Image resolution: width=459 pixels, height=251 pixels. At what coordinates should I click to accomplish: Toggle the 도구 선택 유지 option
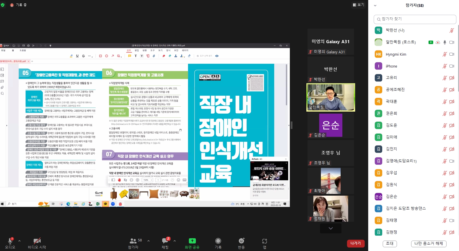204,56
